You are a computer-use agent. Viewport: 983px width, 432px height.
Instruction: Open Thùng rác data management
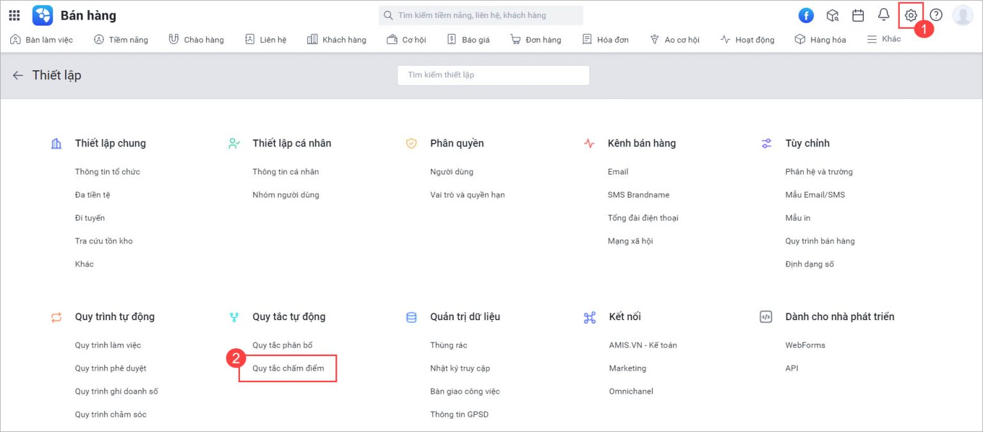(x=449, y=345)
